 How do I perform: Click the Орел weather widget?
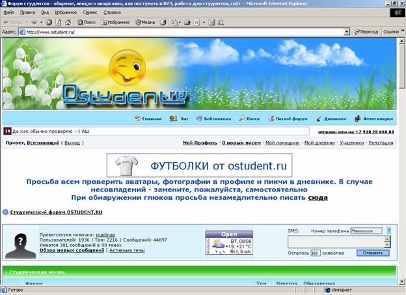click(x=229, y=243)
